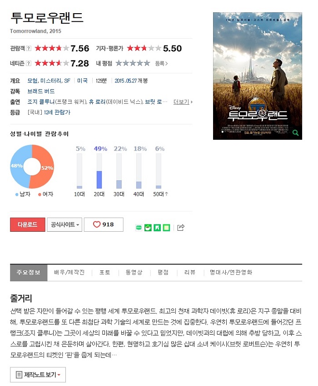Click the help icon next to 관람객

(29, 48)
